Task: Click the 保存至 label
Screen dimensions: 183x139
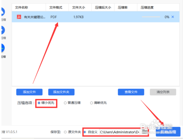Action: point(56,132)
